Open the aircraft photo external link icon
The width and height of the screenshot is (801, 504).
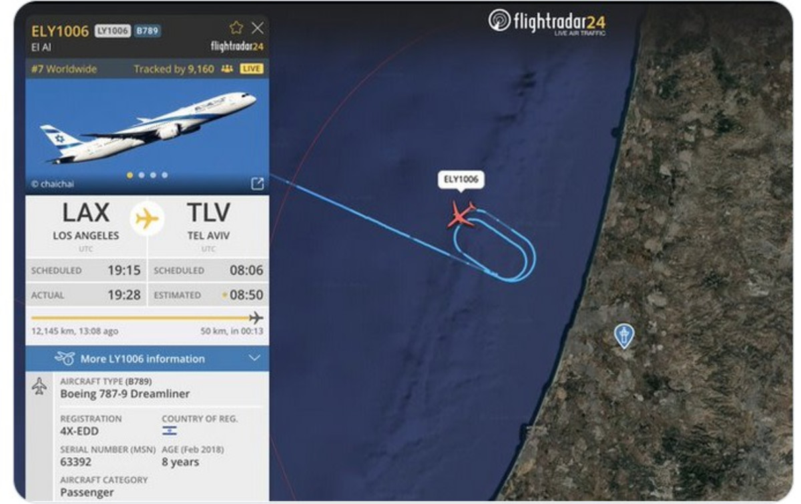click(257, 184)
